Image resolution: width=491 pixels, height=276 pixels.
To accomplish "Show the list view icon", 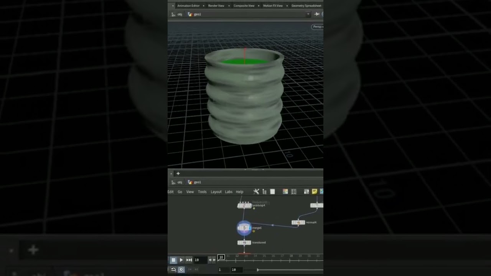I will [272, 192].
